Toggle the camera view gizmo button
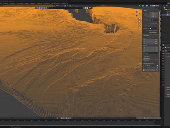The image size is (170, 128). 139,24
